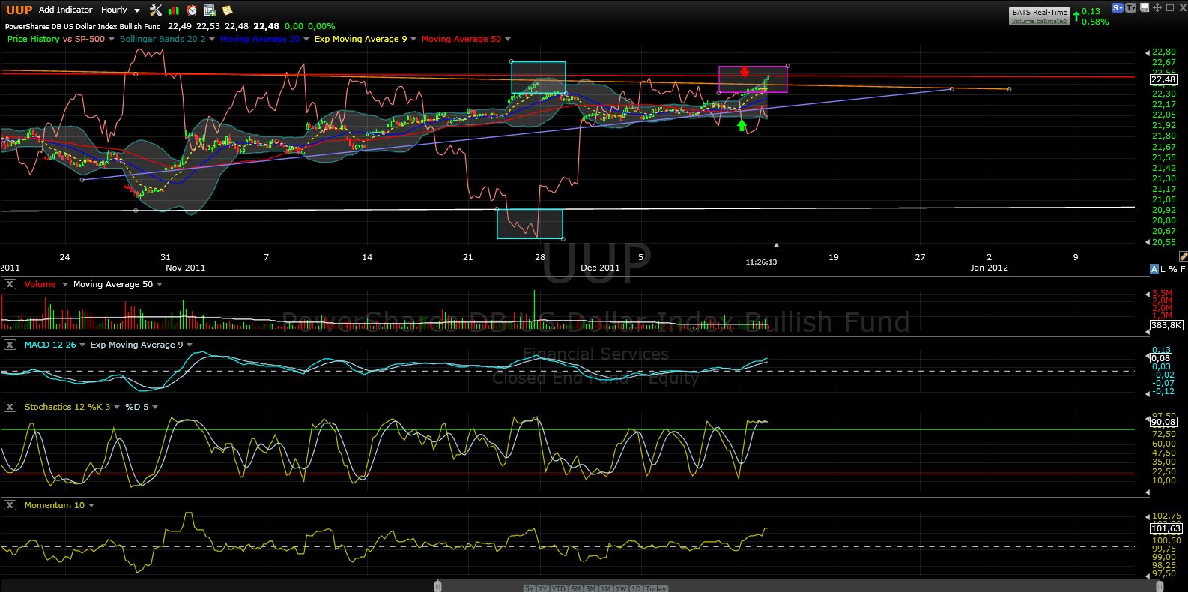1188x592 pixels.
Task: Close the MACD indicator pane
Action: pyautogui.click(x=10, y=345)
